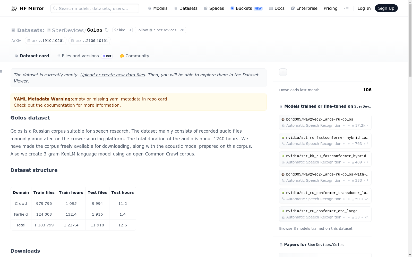This screenshot has width=412, height=257.
Task: Open the nvidia/stt_ru_conformer_ctc_large model card
Action: [x=325, y=214]
